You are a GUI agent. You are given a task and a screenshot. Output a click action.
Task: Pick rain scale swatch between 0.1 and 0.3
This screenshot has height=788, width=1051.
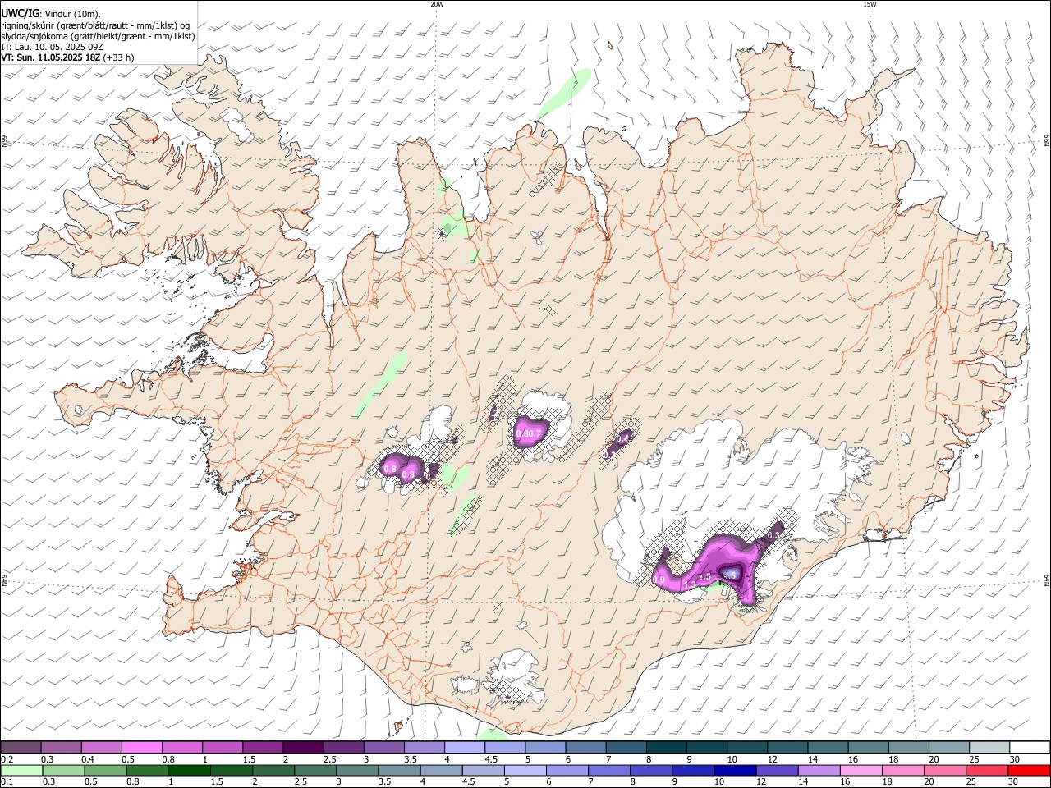[21, 771]
